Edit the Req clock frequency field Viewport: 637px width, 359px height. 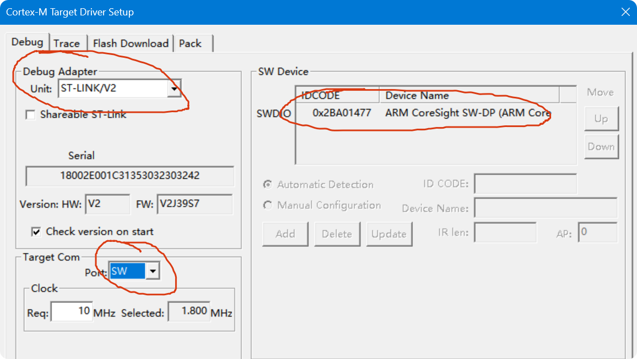(x=70, y=311)
